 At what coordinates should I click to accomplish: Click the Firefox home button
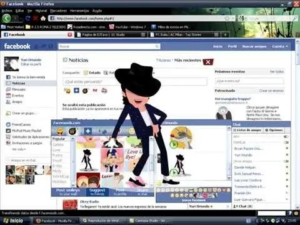click(43, 18)
